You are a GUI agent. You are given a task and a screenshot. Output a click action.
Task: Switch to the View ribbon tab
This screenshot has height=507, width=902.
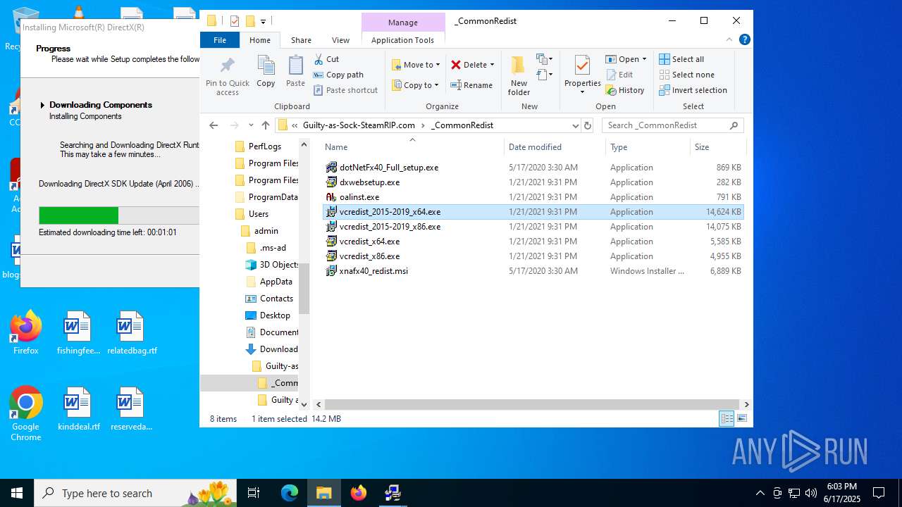(340, 40)
